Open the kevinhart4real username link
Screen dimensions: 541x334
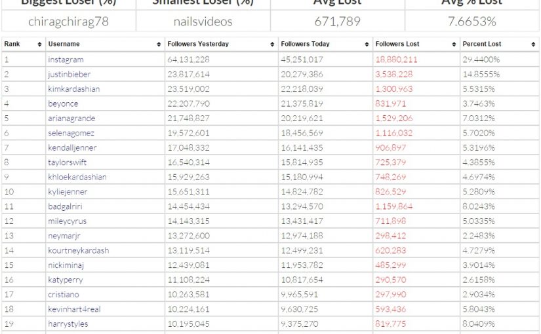[74, 309]
